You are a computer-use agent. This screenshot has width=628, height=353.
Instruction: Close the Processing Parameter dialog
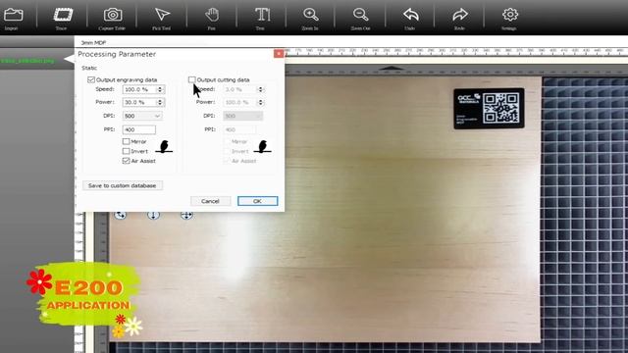(279, 54)
